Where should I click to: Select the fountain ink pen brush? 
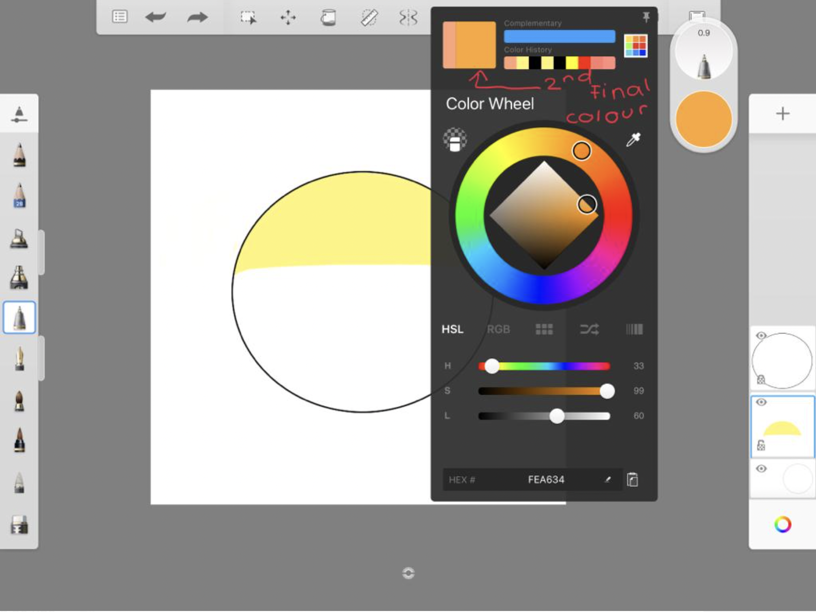pos(19,359)
